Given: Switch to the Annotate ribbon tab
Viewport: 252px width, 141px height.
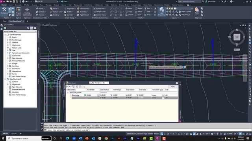Looking at the screenshot, I should coord(18,5).
